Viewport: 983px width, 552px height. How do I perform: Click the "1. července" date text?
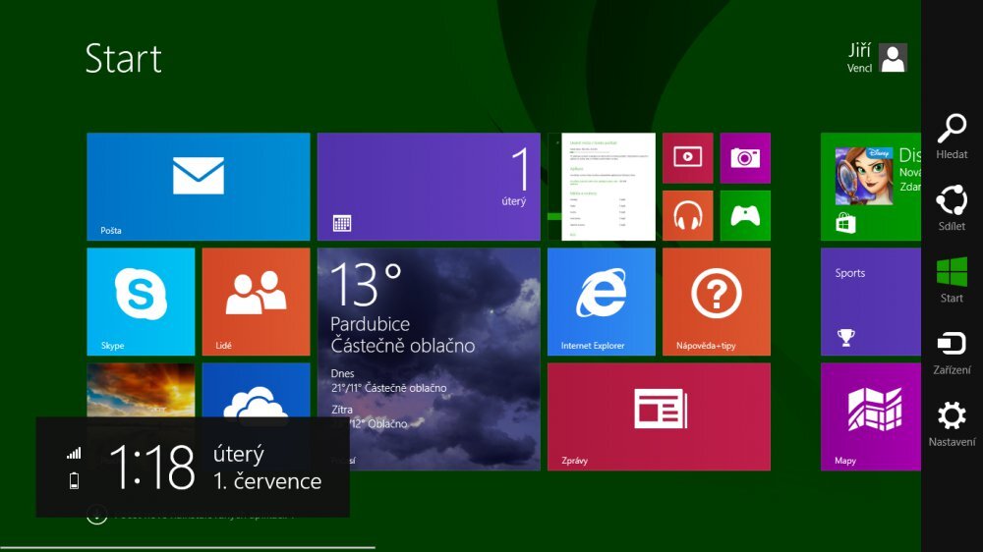click(267, 481)
